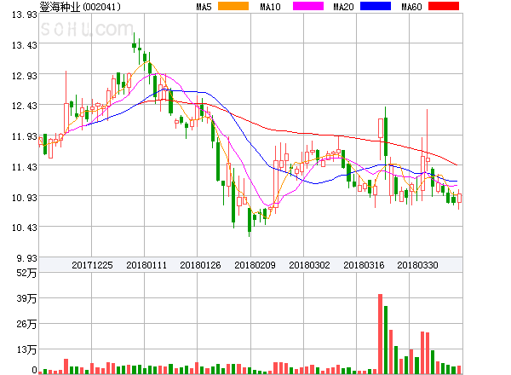
Task: Select the date label 20180111
Action: click(x=146, y=265)
